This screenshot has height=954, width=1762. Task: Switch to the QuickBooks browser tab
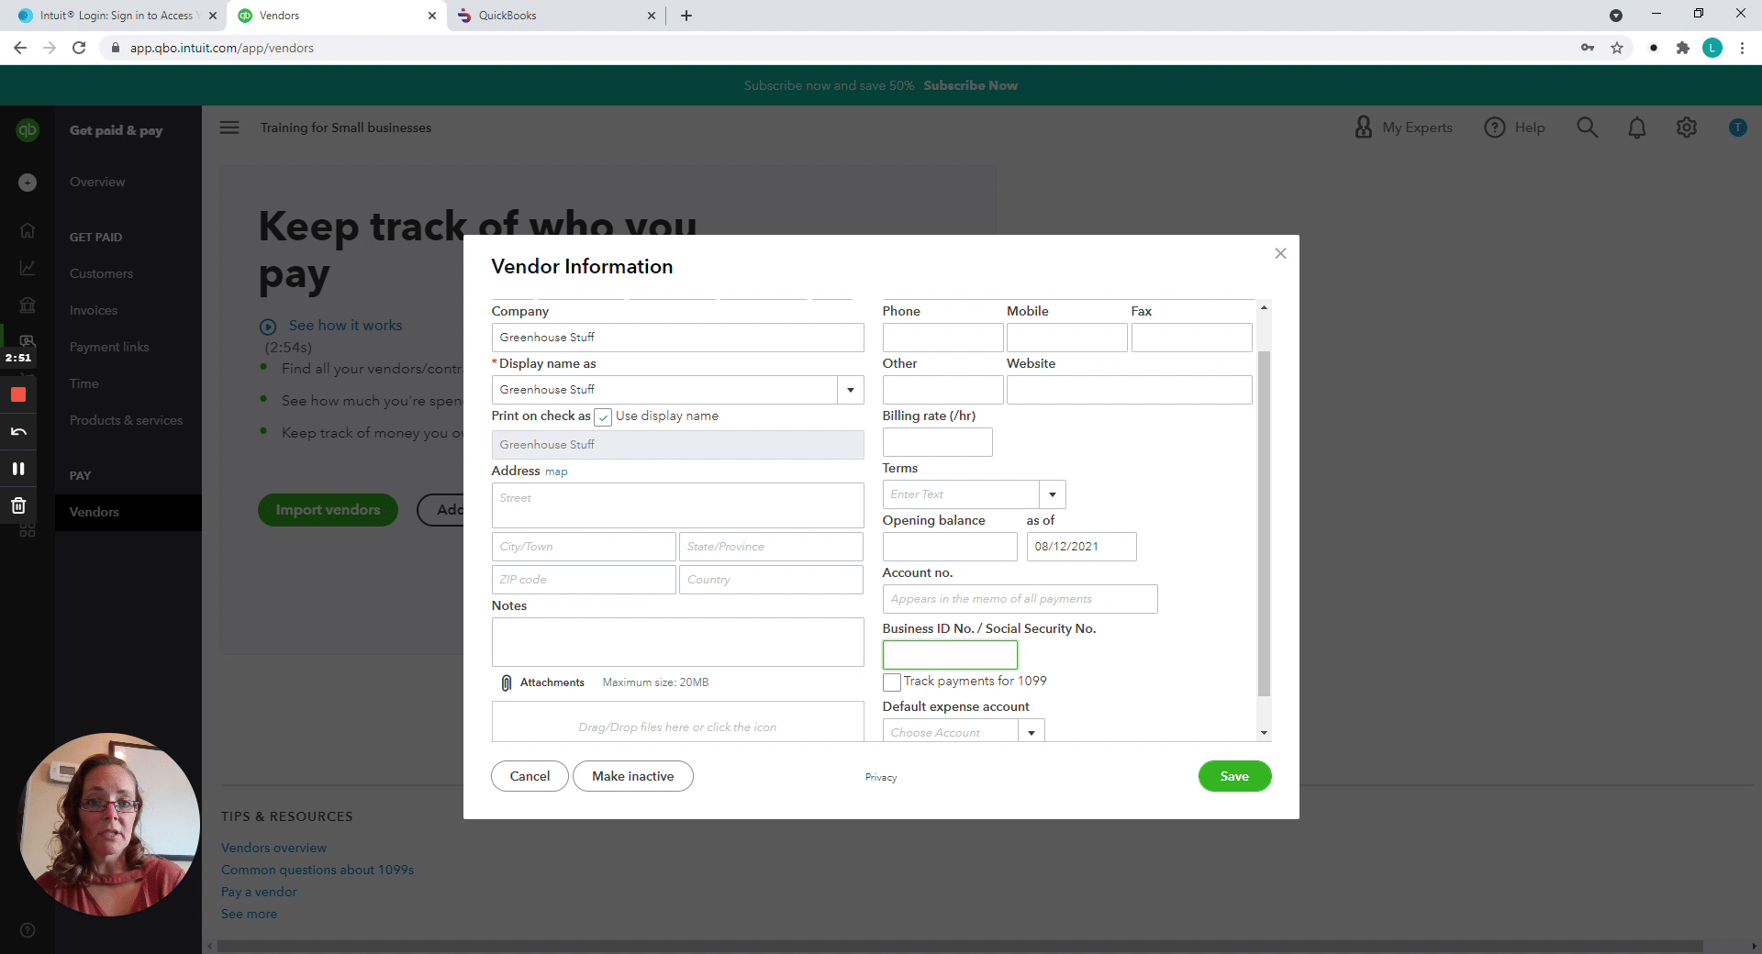[x=551, y=16]
